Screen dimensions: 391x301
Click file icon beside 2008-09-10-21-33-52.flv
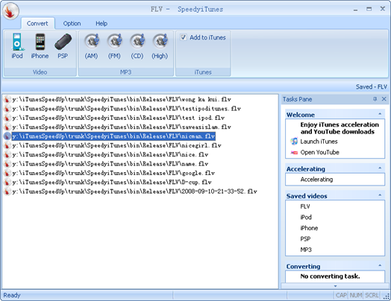pos(7,191)
